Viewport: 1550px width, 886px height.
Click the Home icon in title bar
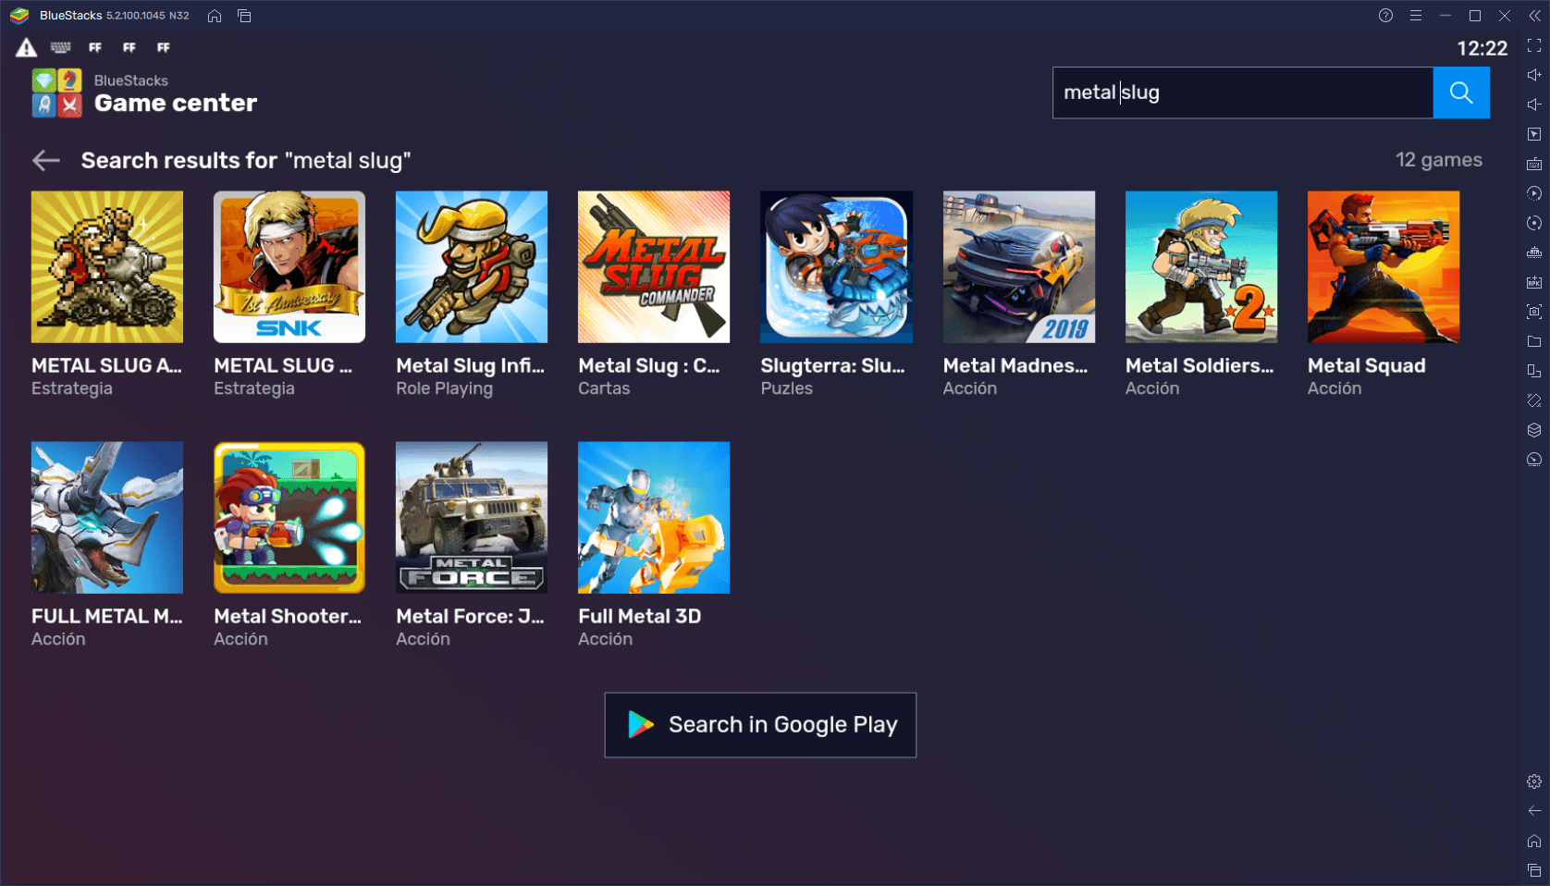tap(215, 16)
